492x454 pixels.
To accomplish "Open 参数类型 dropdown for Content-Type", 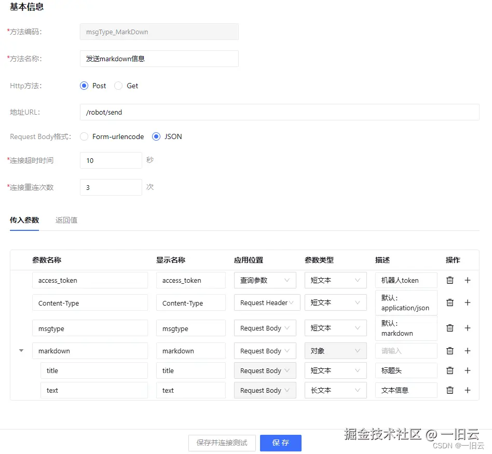I will (x=335, y=302).
